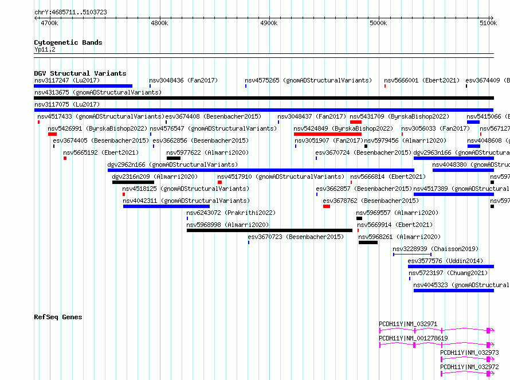Select the black nsv5968998 Almarri2020 bar

[x=270, y=230]
